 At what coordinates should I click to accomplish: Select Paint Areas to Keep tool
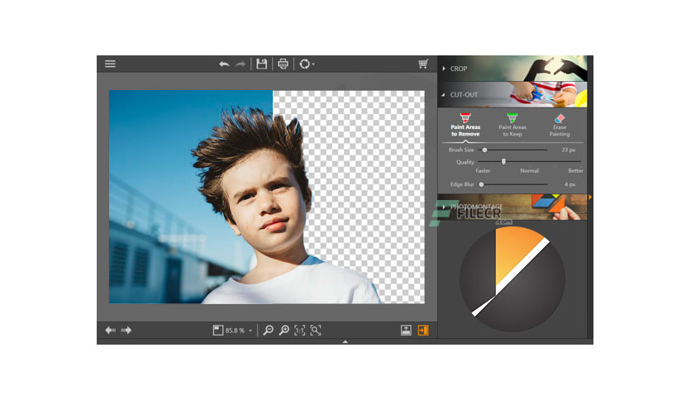coord(512,125)
